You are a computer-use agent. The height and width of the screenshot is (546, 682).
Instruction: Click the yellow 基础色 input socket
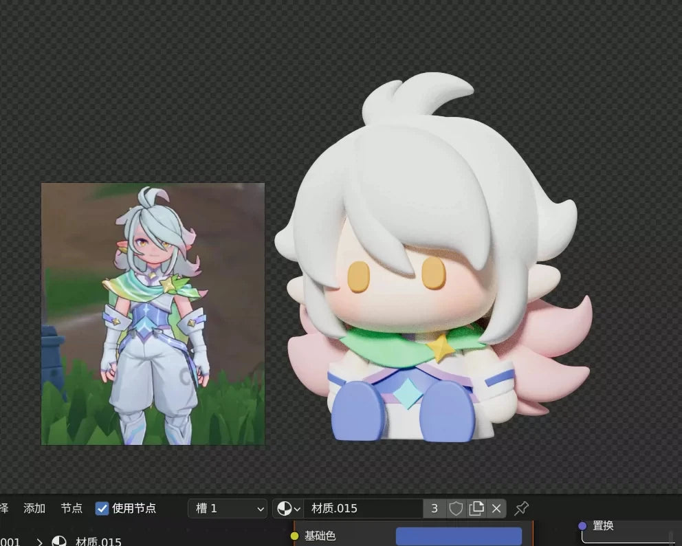294,536
